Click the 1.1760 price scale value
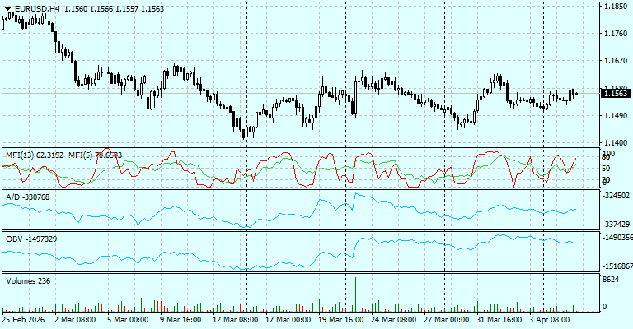The height and width of the screenshot is (329, 633). click(x=616, y=34)
